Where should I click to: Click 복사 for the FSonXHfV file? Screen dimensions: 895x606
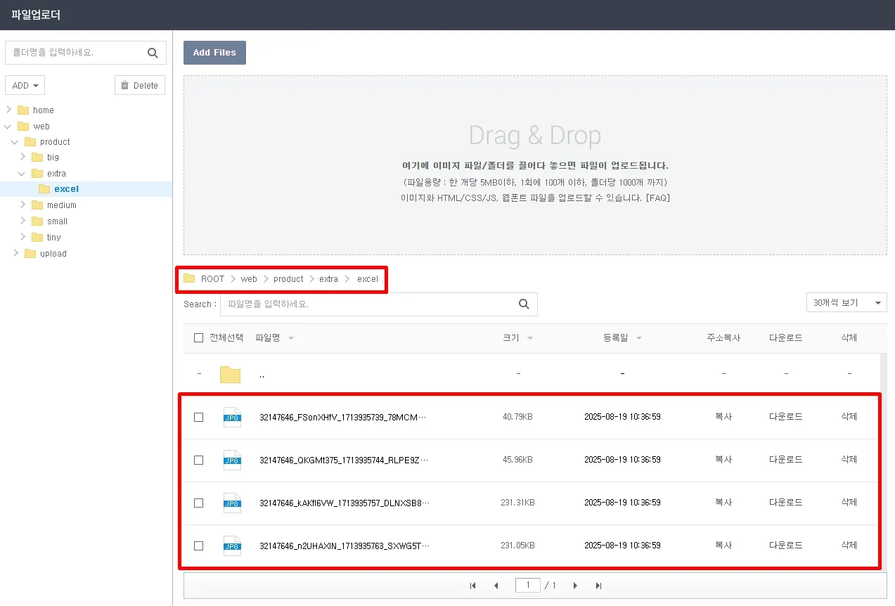point(723,417)
